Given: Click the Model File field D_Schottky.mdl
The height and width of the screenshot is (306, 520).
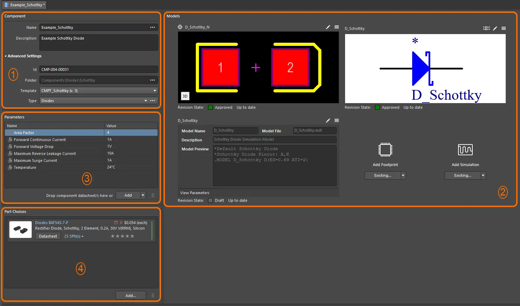Looking at the screenshot, I should click(x=315, y=131).
